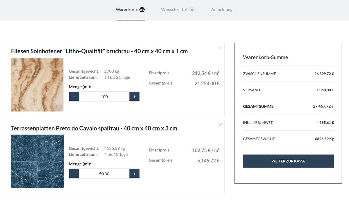Increase quantity of Solnhofener tiles
This screenshot has width=349, height=201.
134,97
